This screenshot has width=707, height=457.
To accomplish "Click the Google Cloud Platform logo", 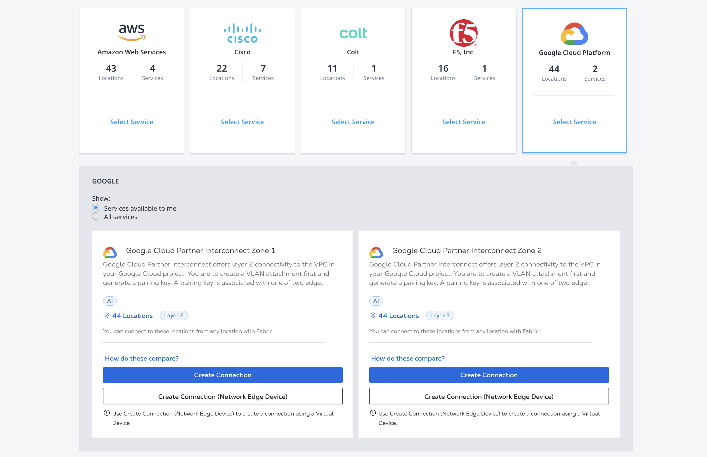I will pos(574,34).
